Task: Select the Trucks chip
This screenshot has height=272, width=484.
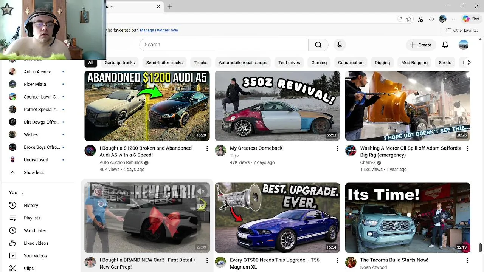Action: (200, 63)
